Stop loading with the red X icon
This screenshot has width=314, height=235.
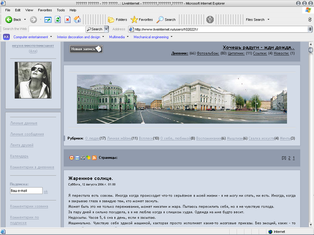coord(67,20)
